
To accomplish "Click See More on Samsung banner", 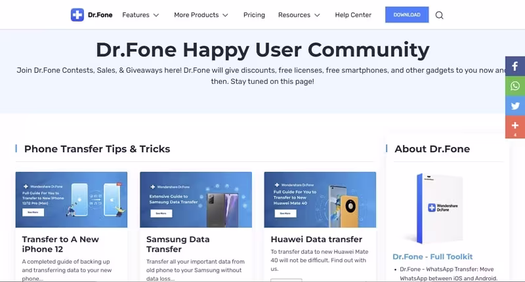I will click(x=161, y=213).
